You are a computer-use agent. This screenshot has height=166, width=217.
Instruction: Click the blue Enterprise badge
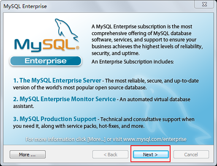(46, 61)
